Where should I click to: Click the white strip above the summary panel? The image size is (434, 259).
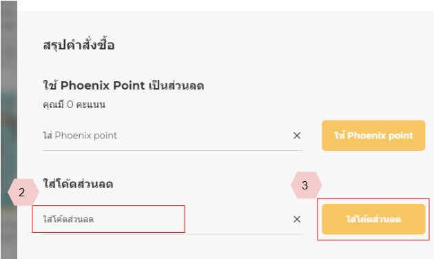pyautogui.click(x=225, y=6)
